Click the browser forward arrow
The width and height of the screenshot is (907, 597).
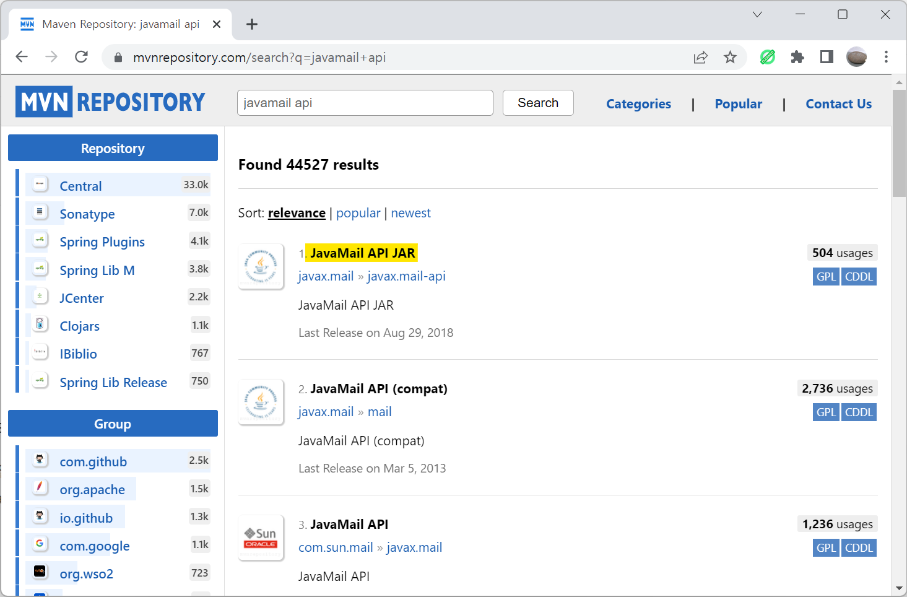pos(51,57)
